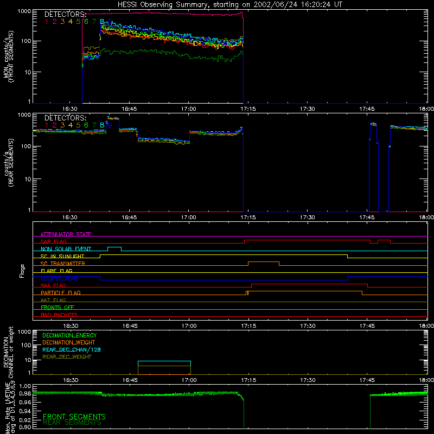Click 17:30 time label under decimation plot
The width and height of the screenshot is (434, 434).
tap(308, 380)
